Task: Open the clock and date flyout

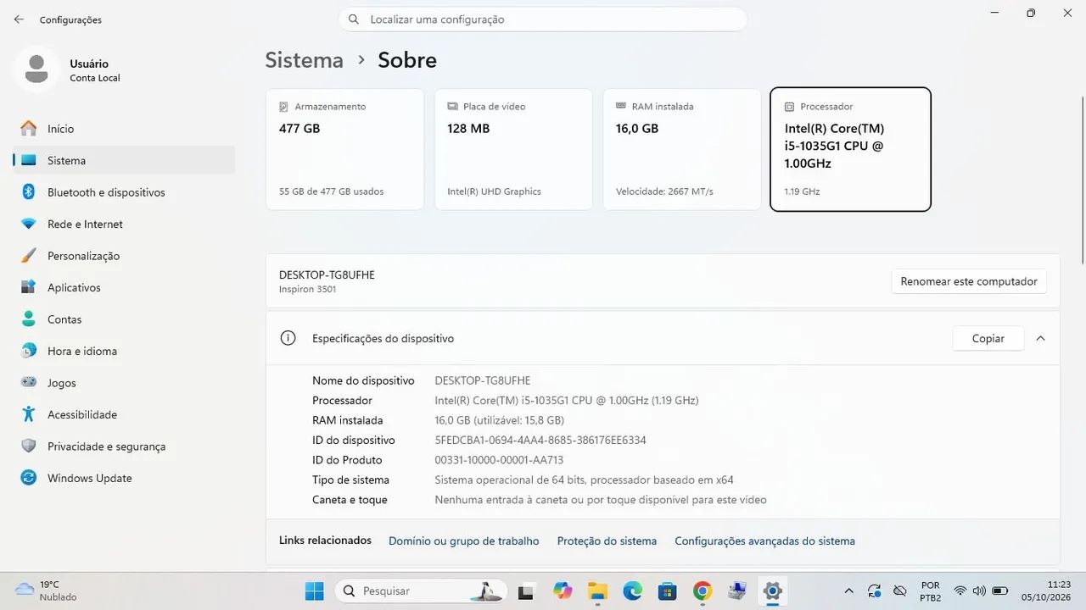Action: click(x=1046, y=591)
